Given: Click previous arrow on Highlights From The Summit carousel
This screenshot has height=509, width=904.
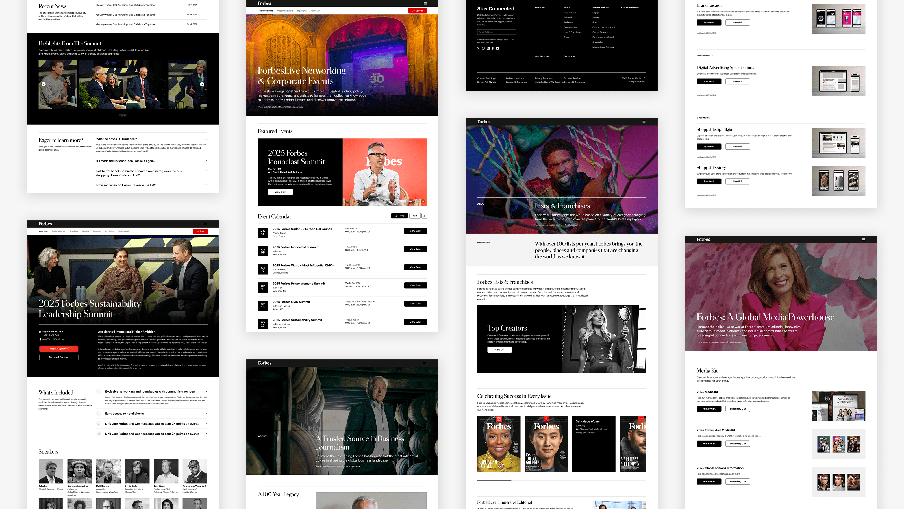Looking at the screenshot, I should (x=44, y=84).
